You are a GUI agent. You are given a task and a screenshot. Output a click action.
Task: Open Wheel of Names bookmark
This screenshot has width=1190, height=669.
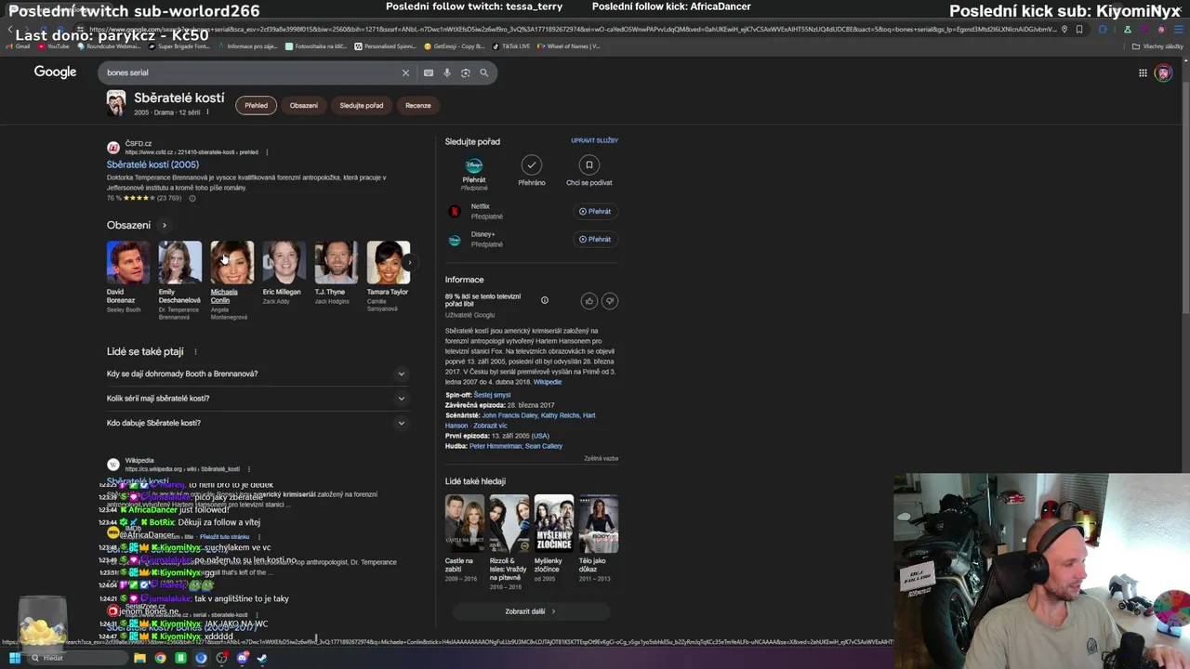coord(568,46)
